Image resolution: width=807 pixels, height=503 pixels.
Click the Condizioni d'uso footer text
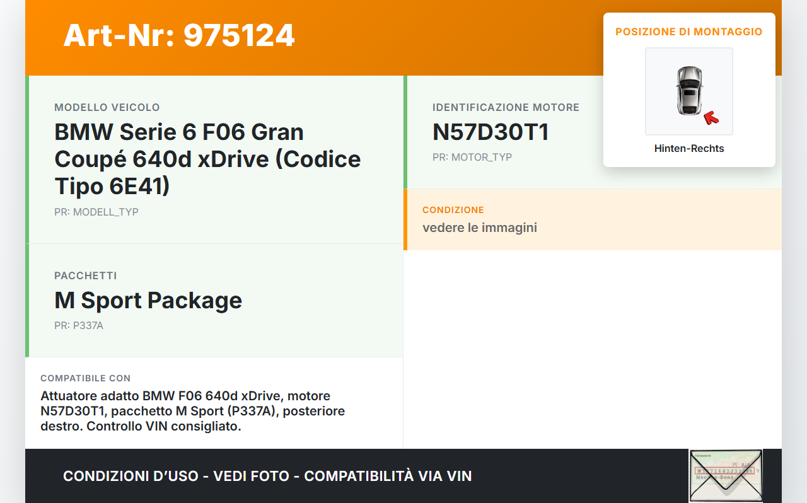[x=267, y=476]
